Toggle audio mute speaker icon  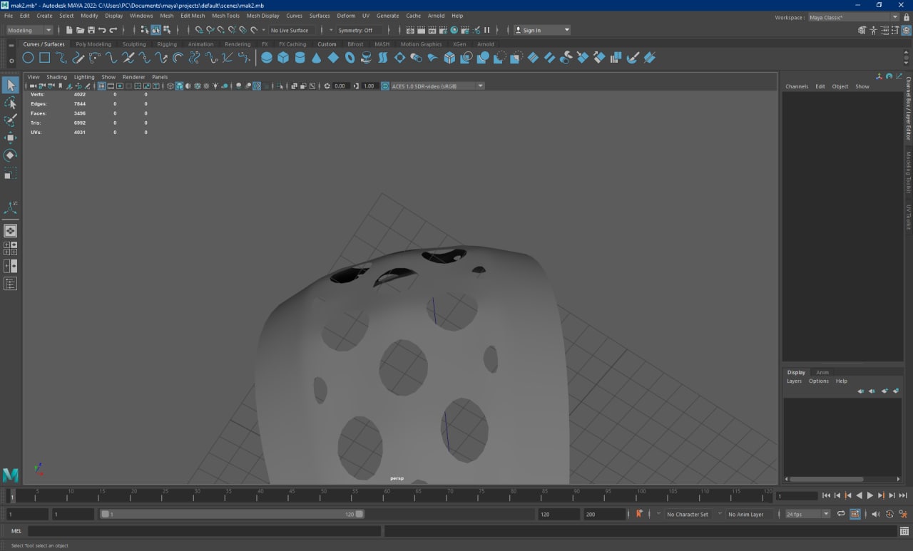pos(876,514)
